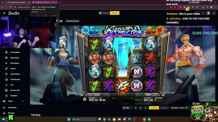The height and width of the screenshot is (122, 218).
Task: Click the yellow Deposit button
Action: [114, 13]
